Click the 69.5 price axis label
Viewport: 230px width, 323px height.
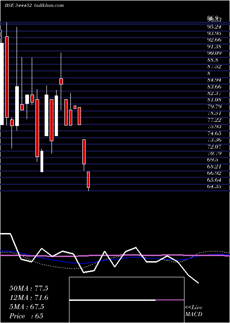[213, 160]
